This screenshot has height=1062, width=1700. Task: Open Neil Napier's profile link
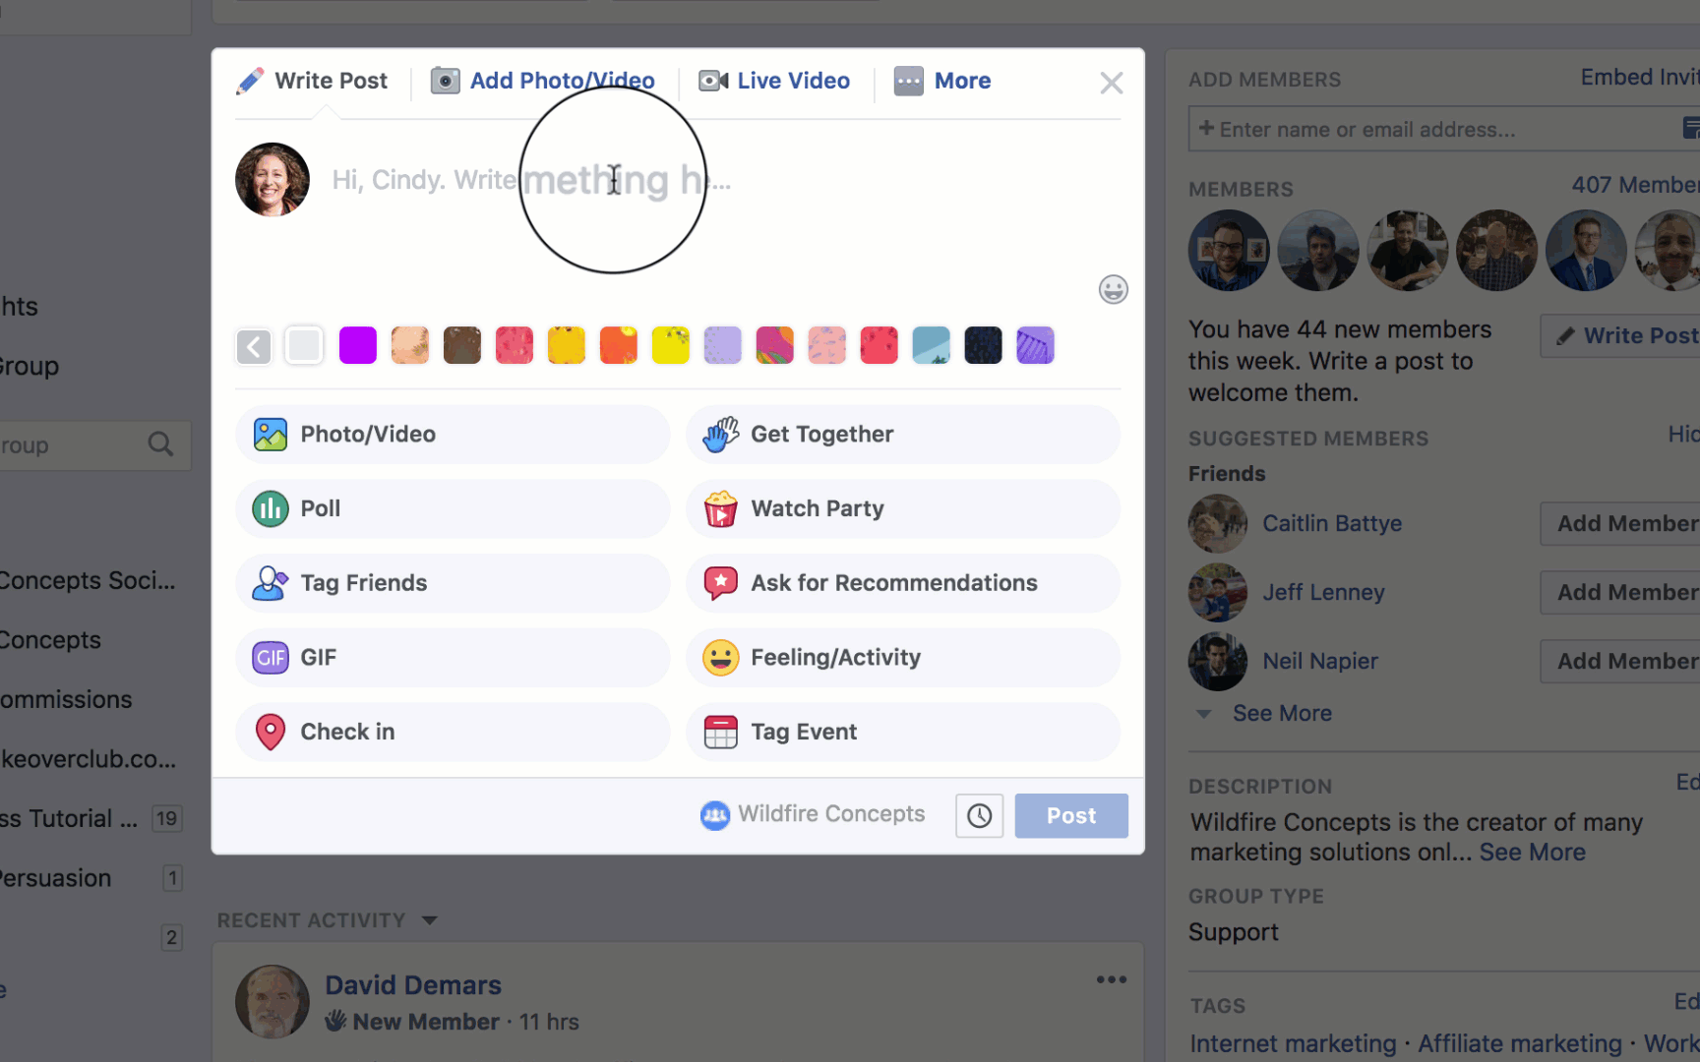(1320, 661)
